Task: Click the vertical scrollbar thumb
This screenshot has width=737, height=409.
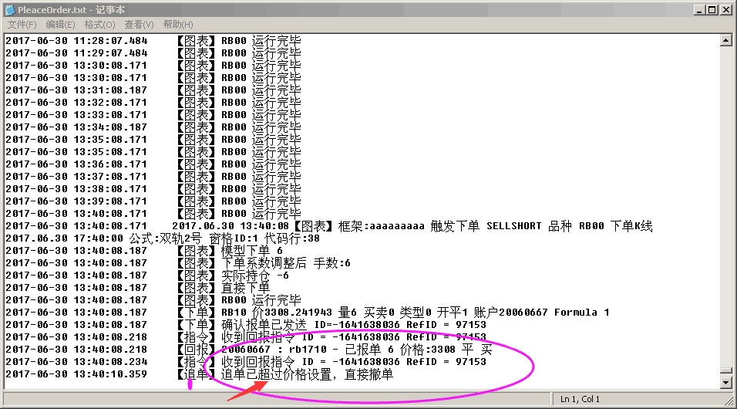Action: click(x=725, y=371)
